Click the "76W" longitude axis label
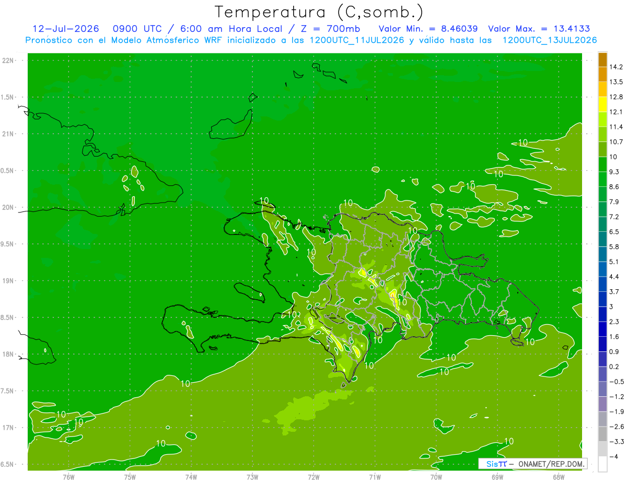The image size is (627, 484). click(68, 477)
